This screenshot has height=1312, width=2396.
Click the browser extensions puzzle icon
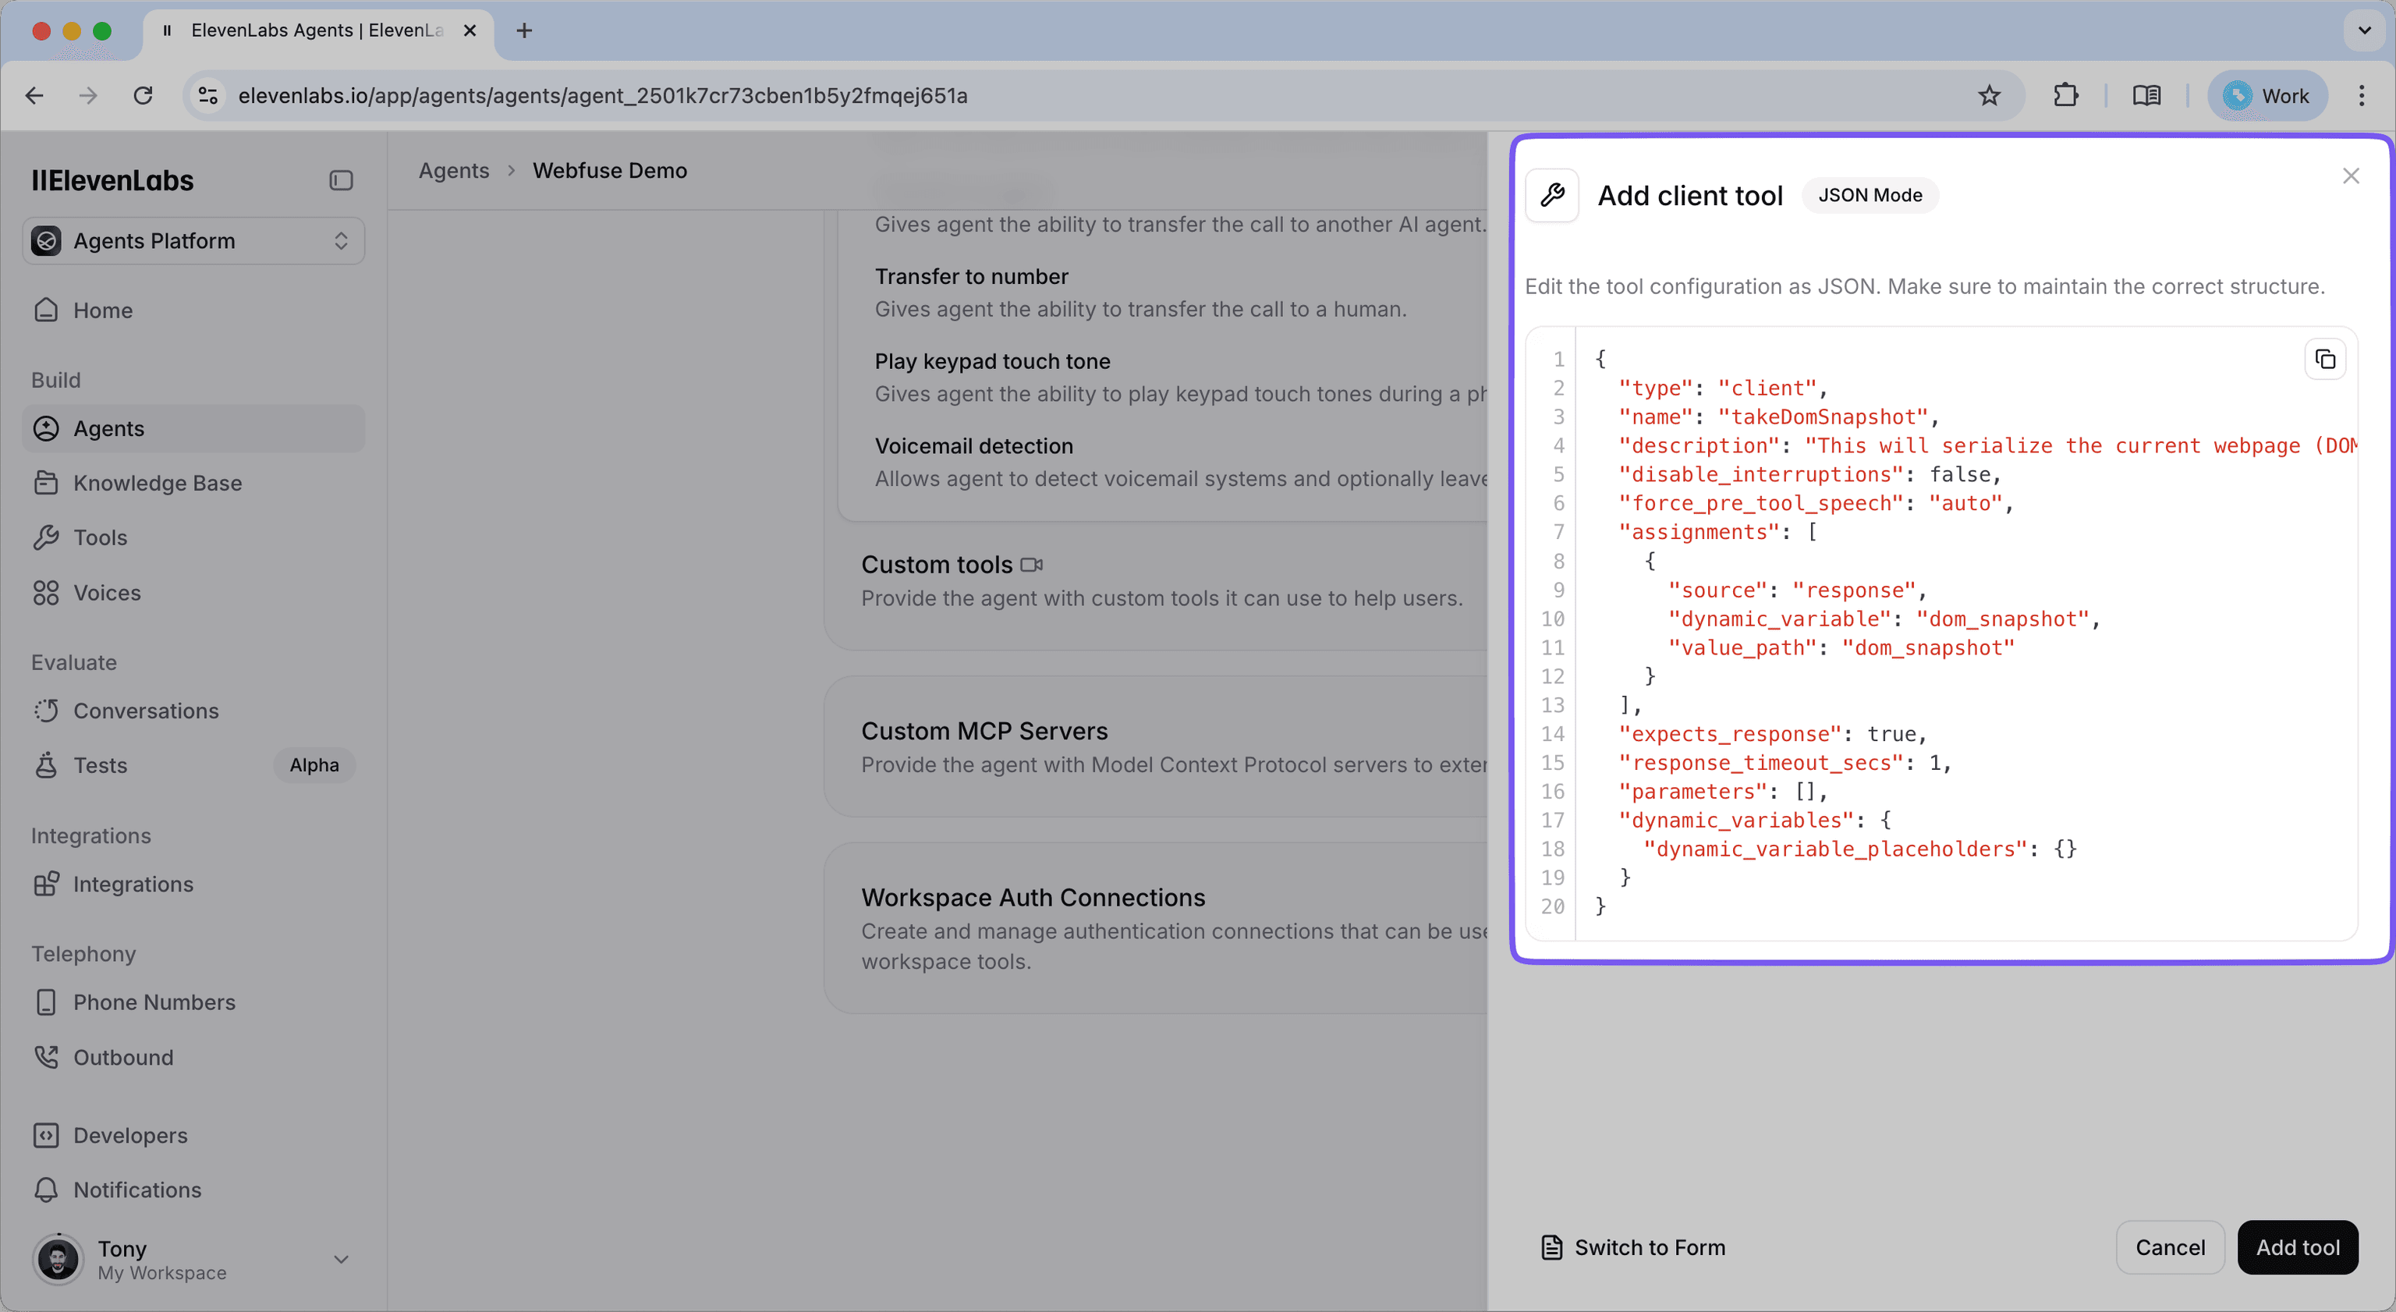[2065, 96]
